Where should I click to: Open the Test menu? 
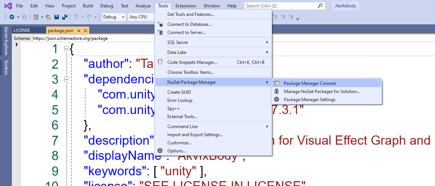[x=124, y=6]
